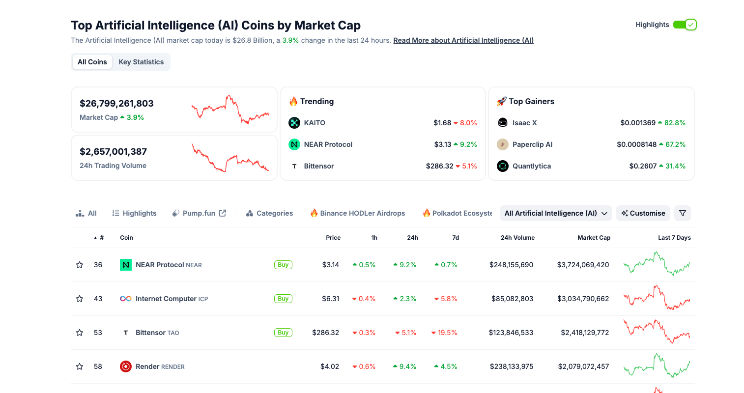744x393 pixels.
Task: Expand All Artificial Intelligence (AI) dropdown
Action: click(x=556, y=213)
